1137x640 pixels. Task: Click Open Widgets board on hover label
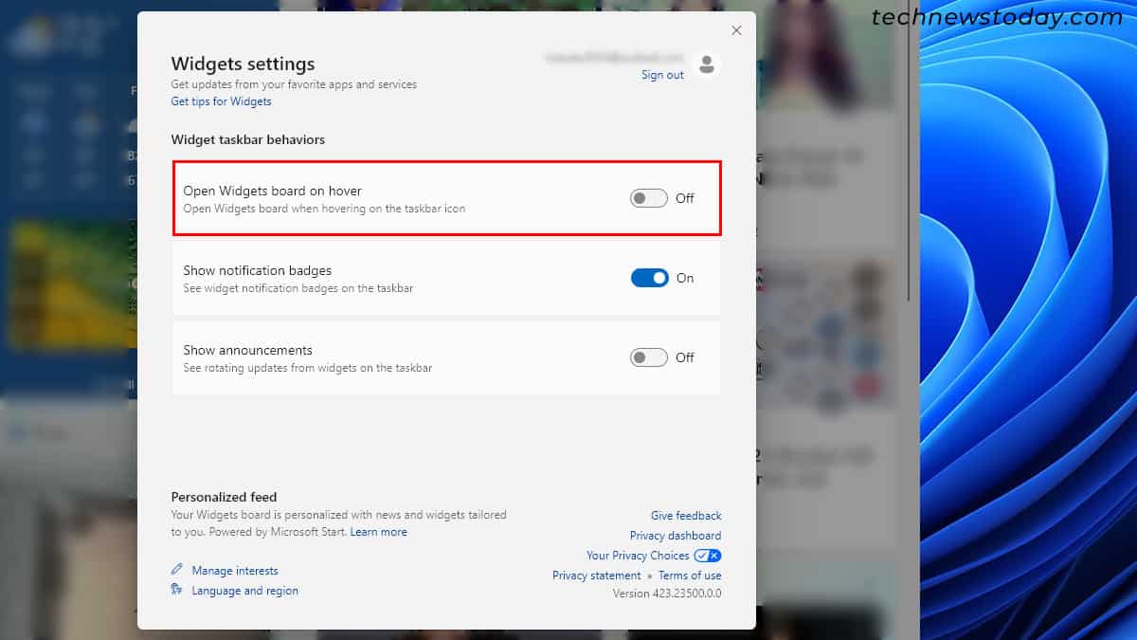273,191
